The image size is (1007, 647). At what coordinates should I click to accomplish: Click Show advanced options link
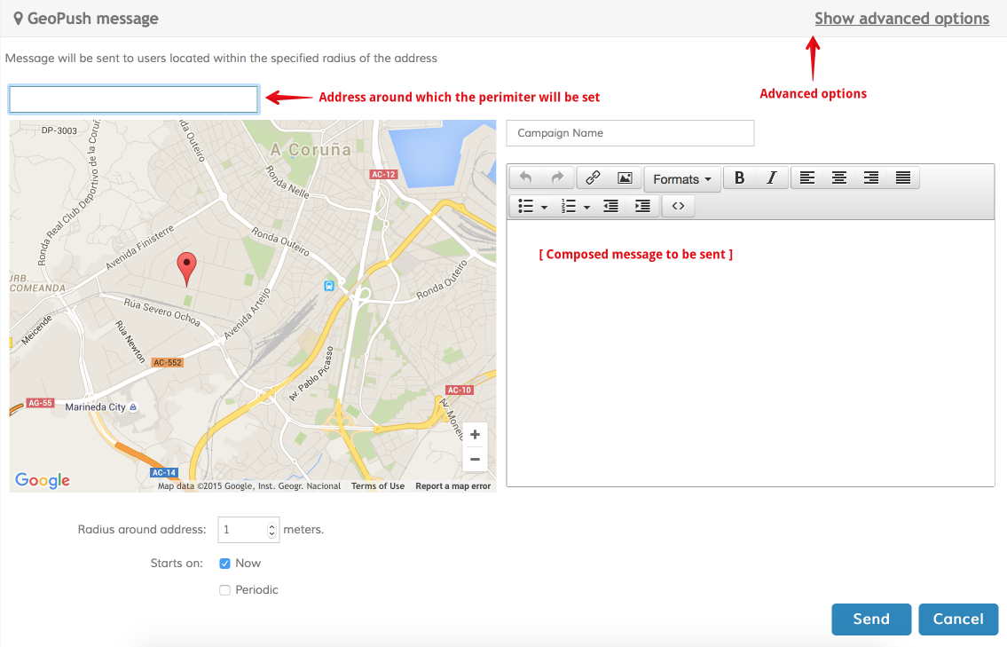point(901,19)
